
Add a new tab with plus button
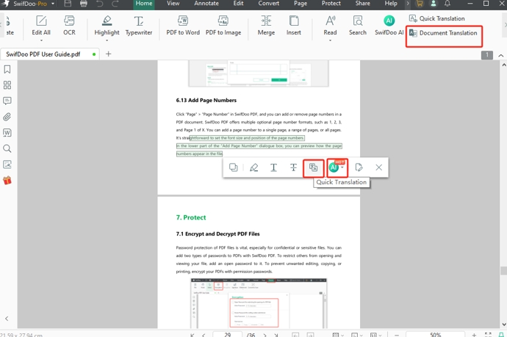(109, 54)
